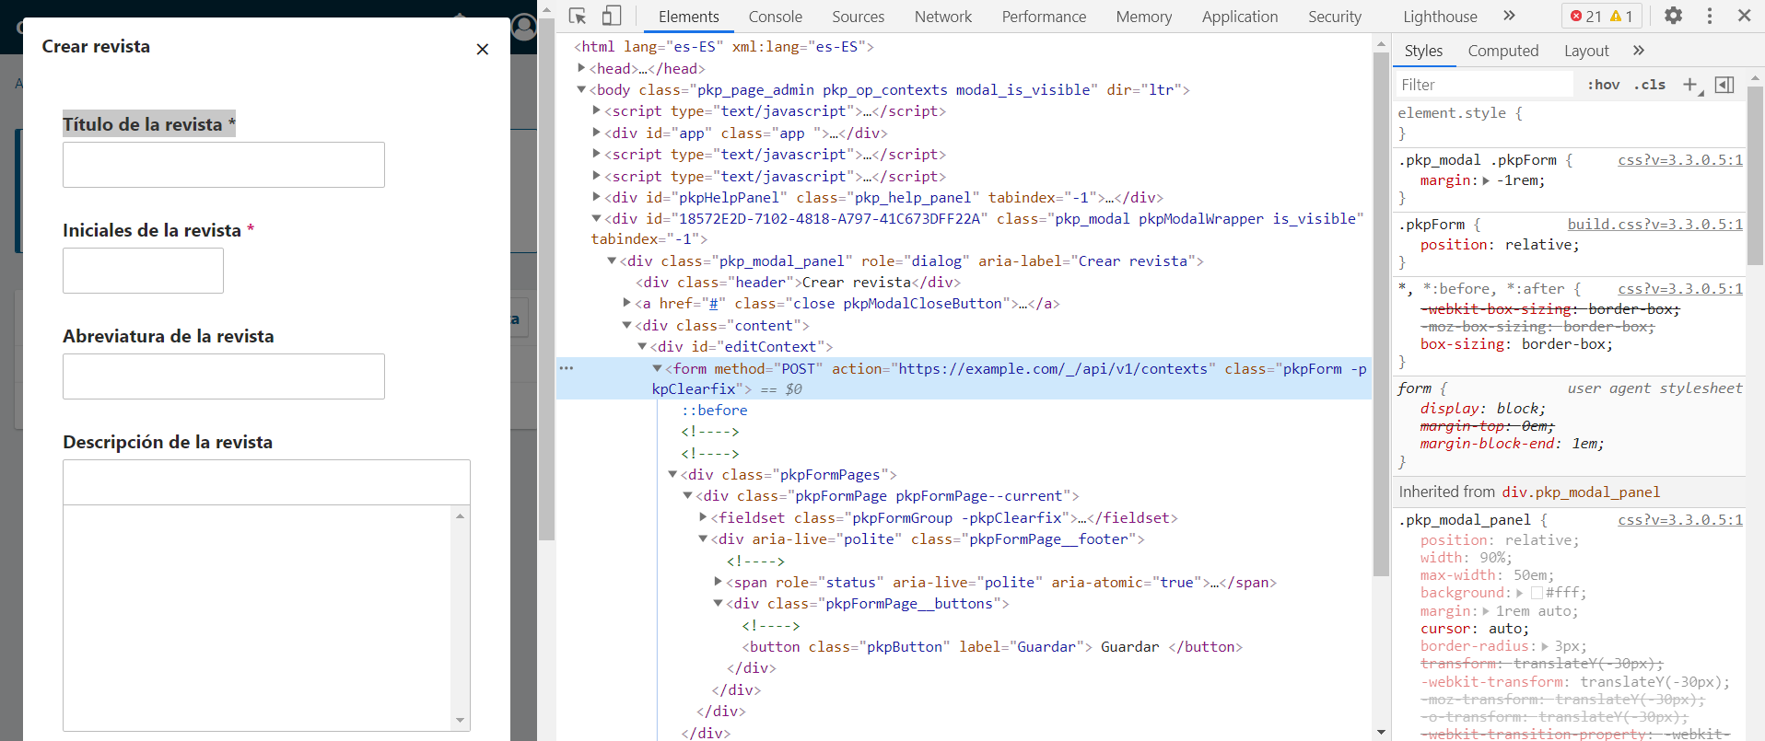
Task: Collapse the pkp_modal_panel div node
Action: click(x=611, y=261)
